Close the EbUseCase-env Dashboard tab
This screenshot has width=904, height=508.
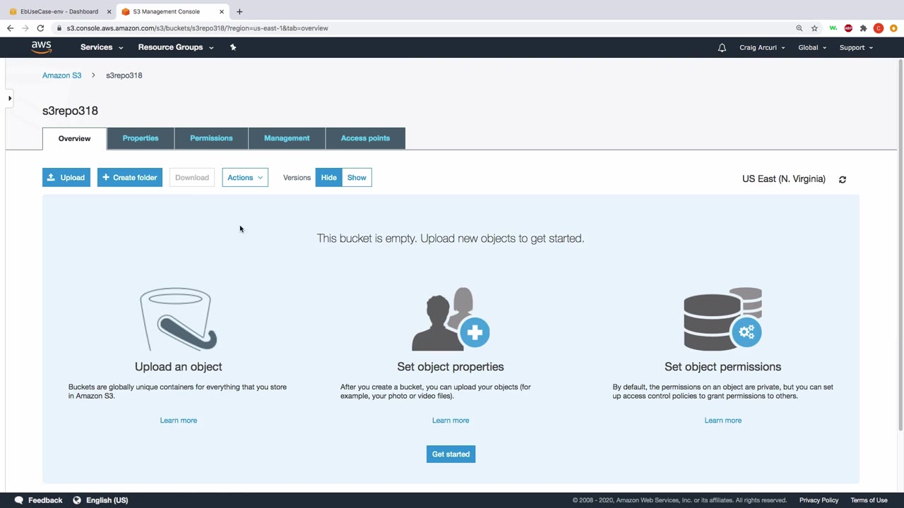coord(109,12)
